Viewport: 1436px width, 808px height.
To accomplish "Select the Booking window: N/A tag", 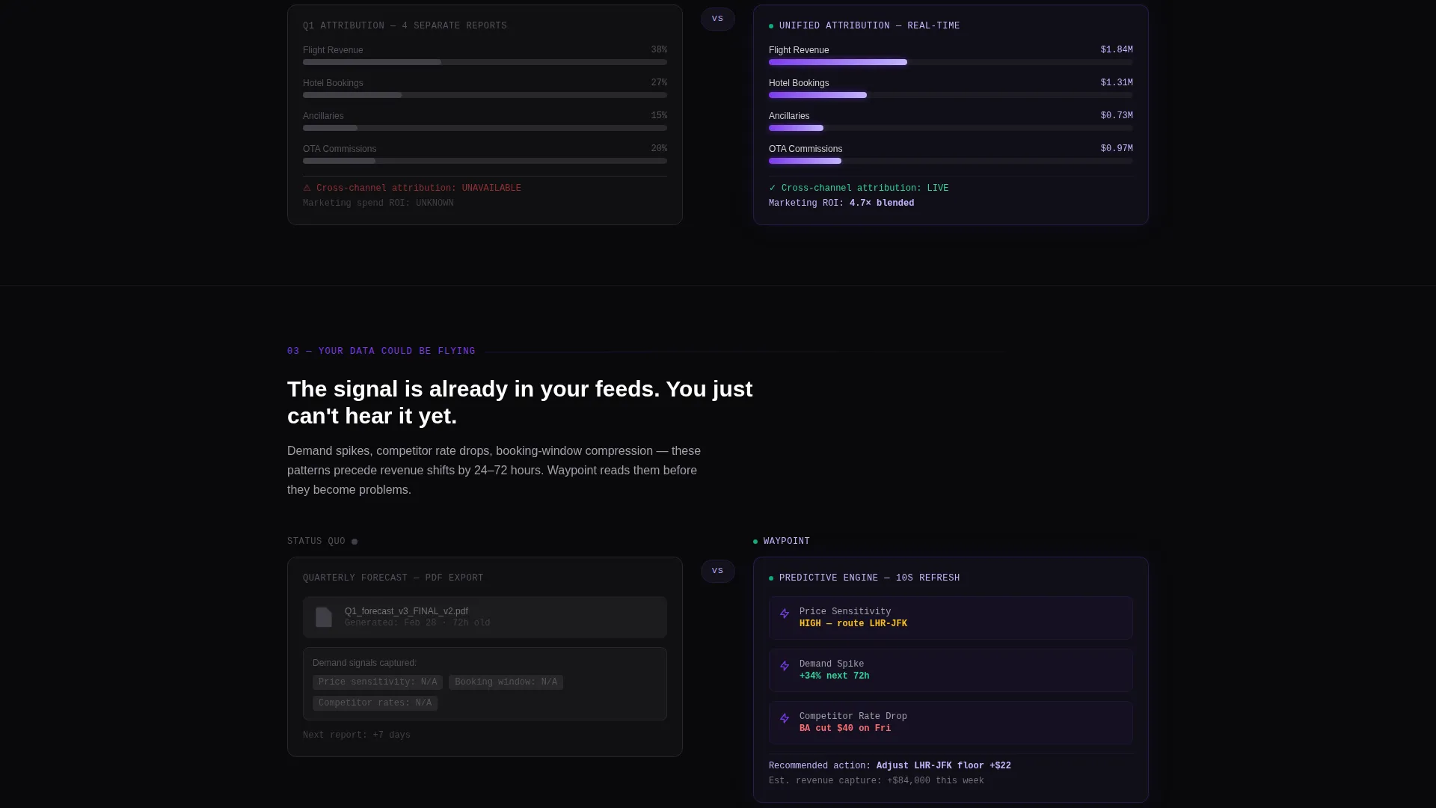I will (x=506, y=682).
